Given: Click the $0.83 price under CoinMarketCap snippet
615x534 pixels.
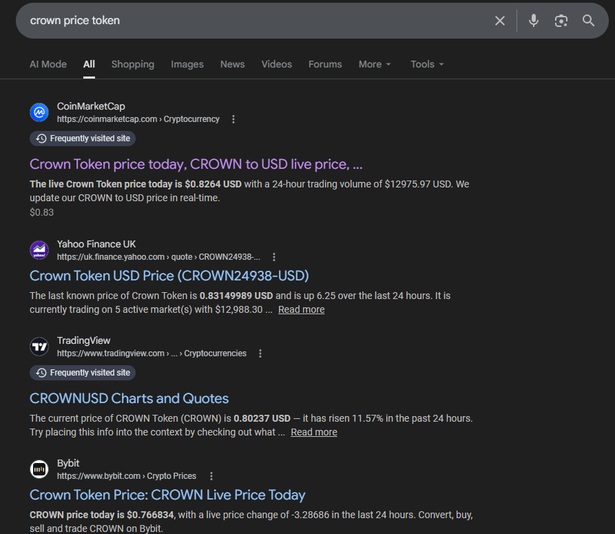Looking at the screenshot, I should 41,213.
